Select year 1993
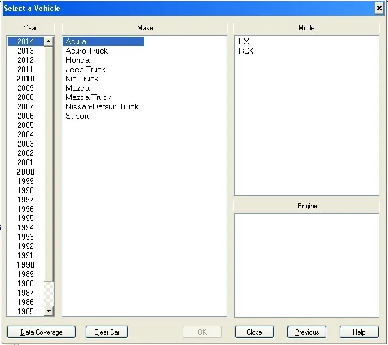This screenshot has width=388, height=345. 26,237
